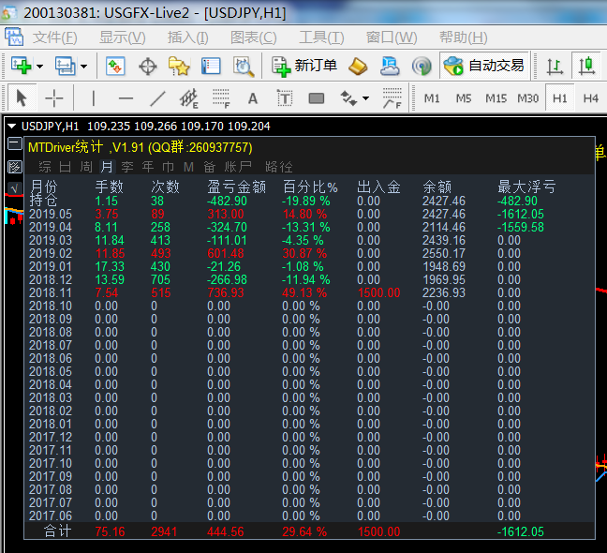Screen dimensions: 607x553
Task: Expand the Profiles dropdown arrow
Action: (83, 67)
